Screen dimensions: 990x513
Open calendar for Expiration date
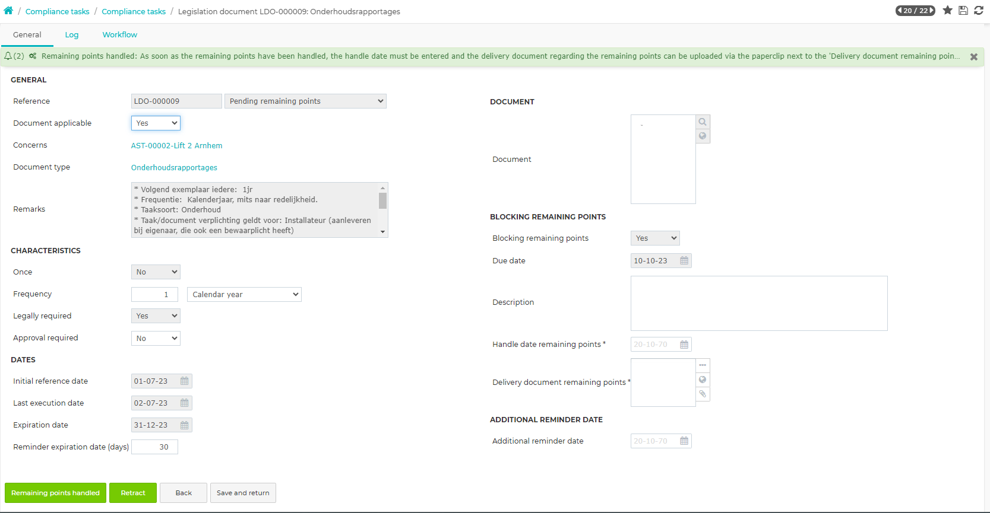coord(185,425)
